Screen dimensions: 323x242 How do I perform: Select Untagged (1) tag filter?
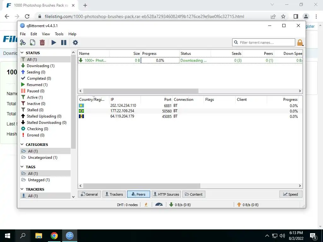(x=45, y=180)
